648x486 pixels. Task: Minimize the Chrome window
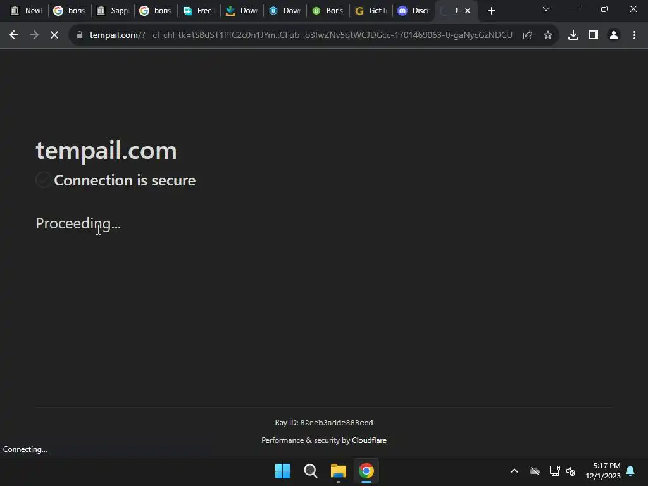click(575, 9)
